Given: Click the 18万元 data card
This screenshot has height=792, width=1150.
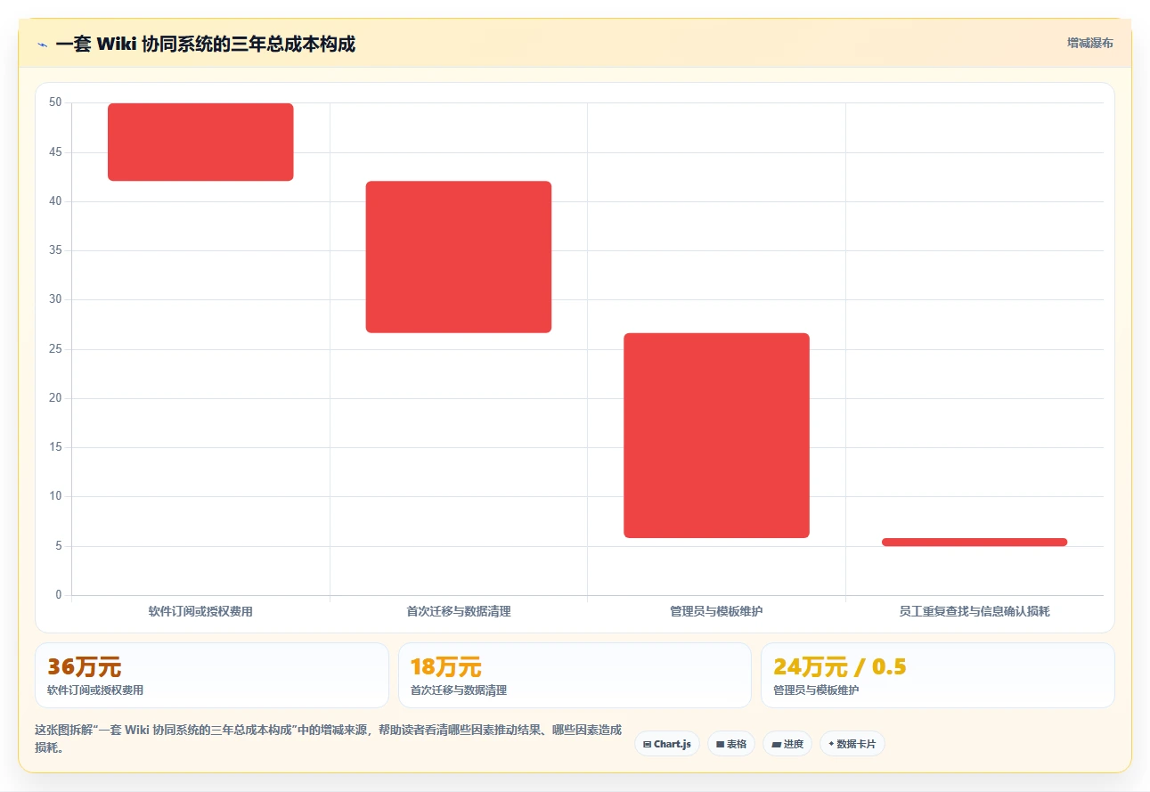Looking at the screenshot, I should coord(575,675).
